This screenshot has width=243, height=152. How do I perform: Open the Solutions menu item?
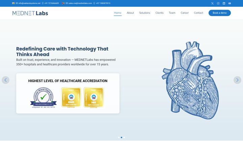click(x=144, y=13)
